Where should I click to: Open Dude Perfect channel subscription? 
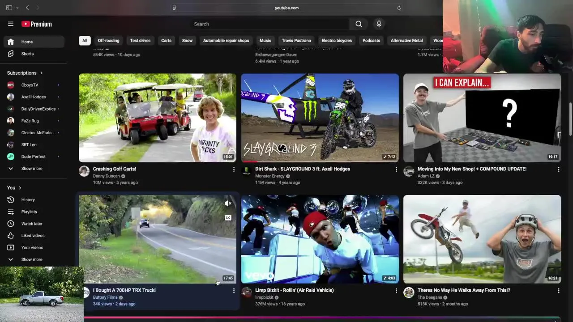34,157
